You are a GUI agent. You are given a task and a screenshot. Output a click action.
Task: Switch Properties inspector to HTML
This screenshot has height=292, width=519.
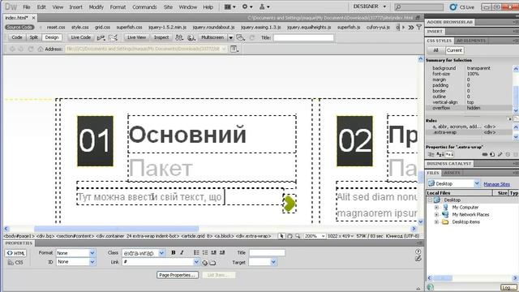click(16, 253)
